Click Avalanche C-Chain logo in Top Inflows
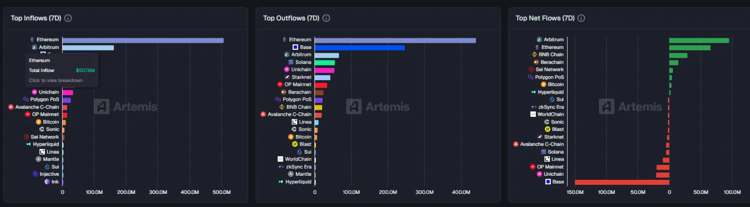The width and height of the screenshot is (750, 207). 11,107
